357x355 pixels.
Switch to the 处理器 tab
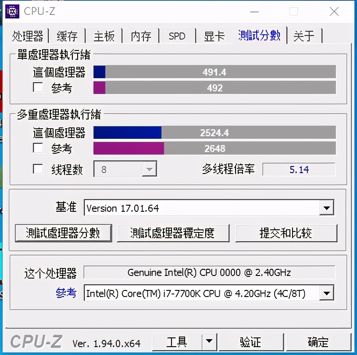tap(28, 36)
